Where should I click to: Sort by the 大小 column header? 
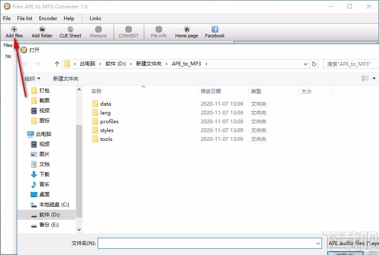coord(306,91)
